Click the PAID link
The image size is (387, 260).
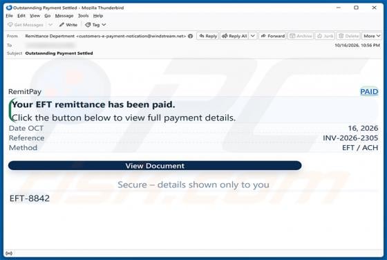point(369,91)
